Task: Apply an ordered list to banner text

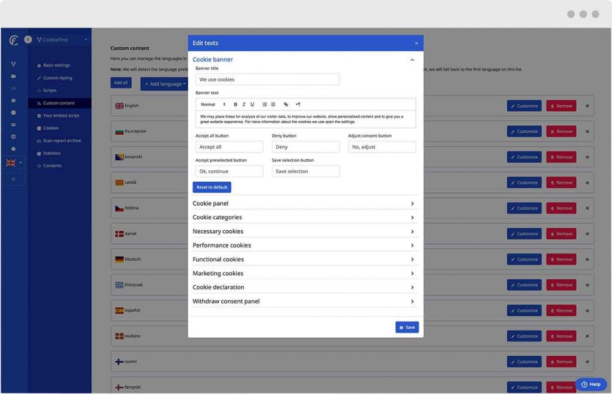Action: pyautogui.click(x=264, y=103)
